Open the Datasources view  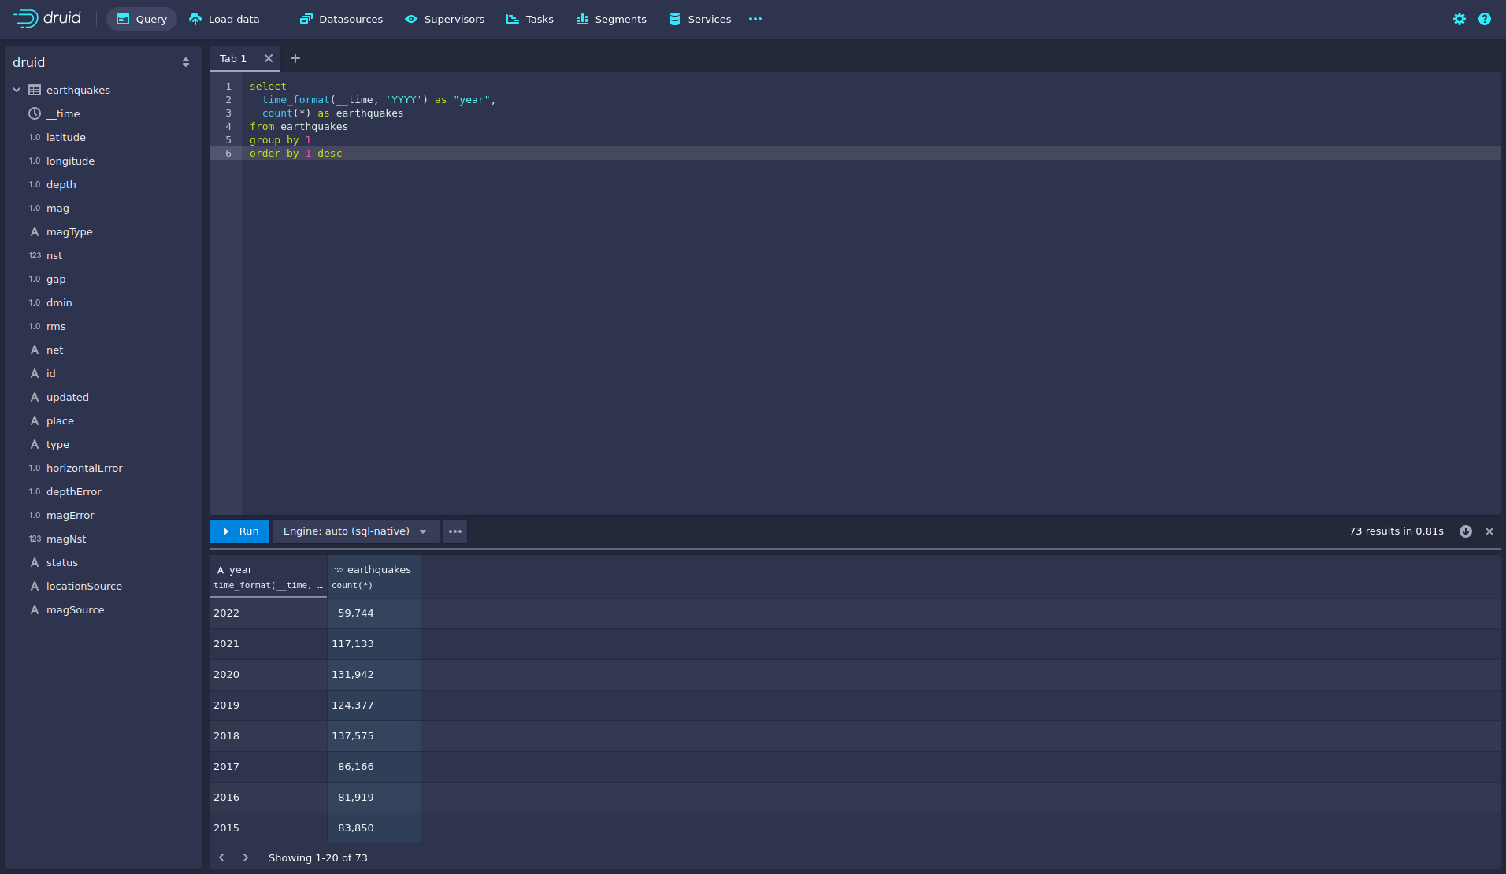pos(341,19)
